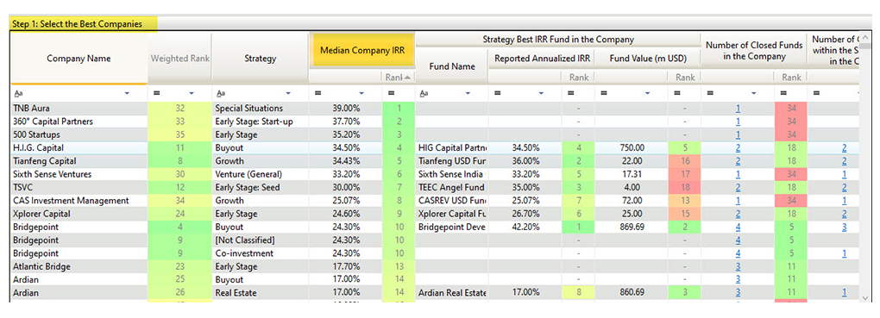Image resolution: width=880 pixels, height=318 pixels.
Task: Open closed funds link in 360° Capital Partners row
Action: point(738,122)
